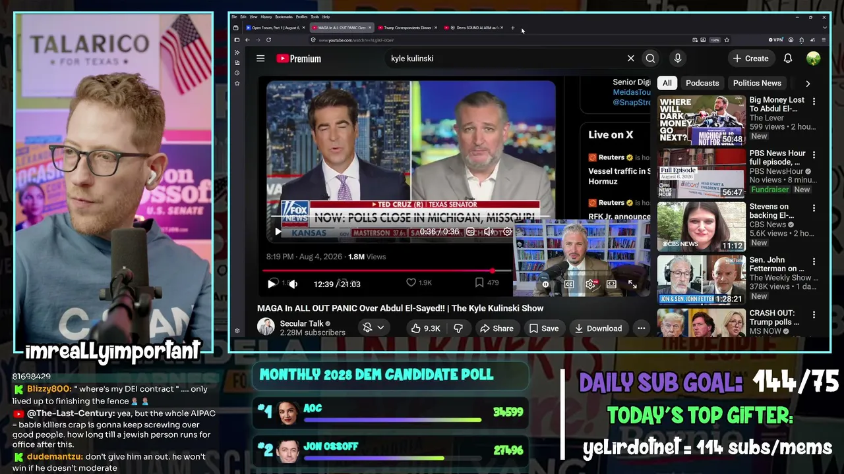This screenshot has width=844, height=474.
Task: Open the YouTube account avatar menu
Action: [813, 59]
